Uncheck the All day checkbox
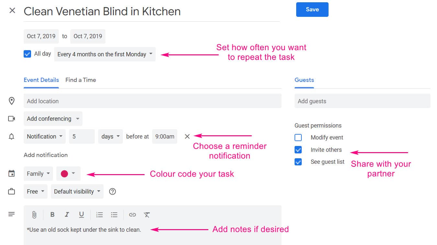 coord(27,54)
